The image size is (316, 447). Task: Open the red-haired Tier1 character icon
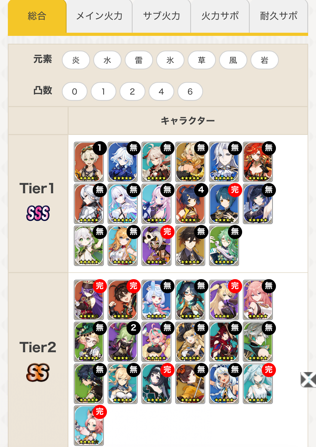click(x=258, y=162)
